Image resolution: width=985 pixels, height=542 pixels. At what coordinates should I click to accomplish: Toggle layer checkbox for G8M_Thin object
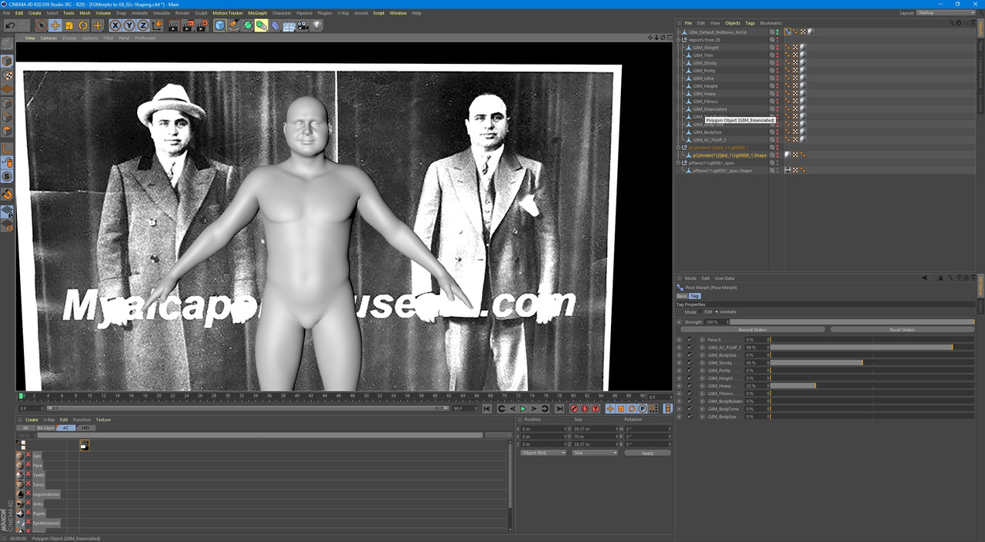pyautogui.click(x=772, y=55)
